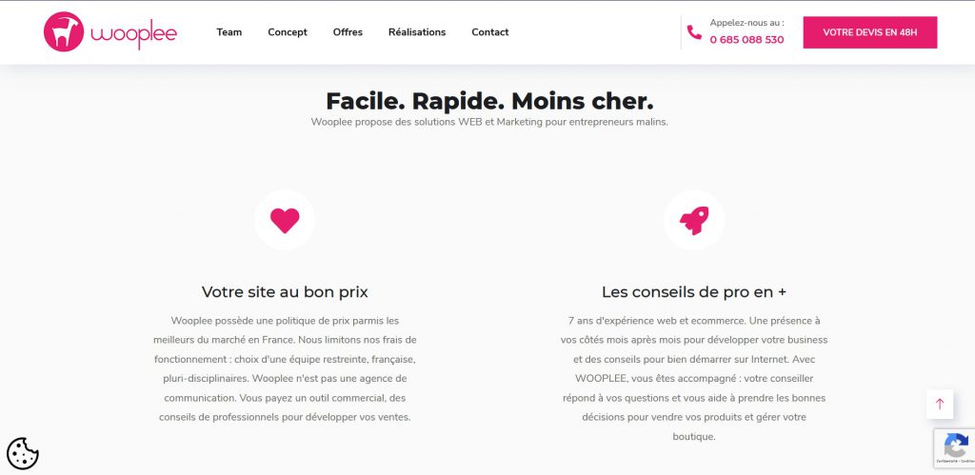This screenshot has width=975, height=475.
Task: Click the rocket icon above 'Les conseils de pro'
Action: click(693, 221)
